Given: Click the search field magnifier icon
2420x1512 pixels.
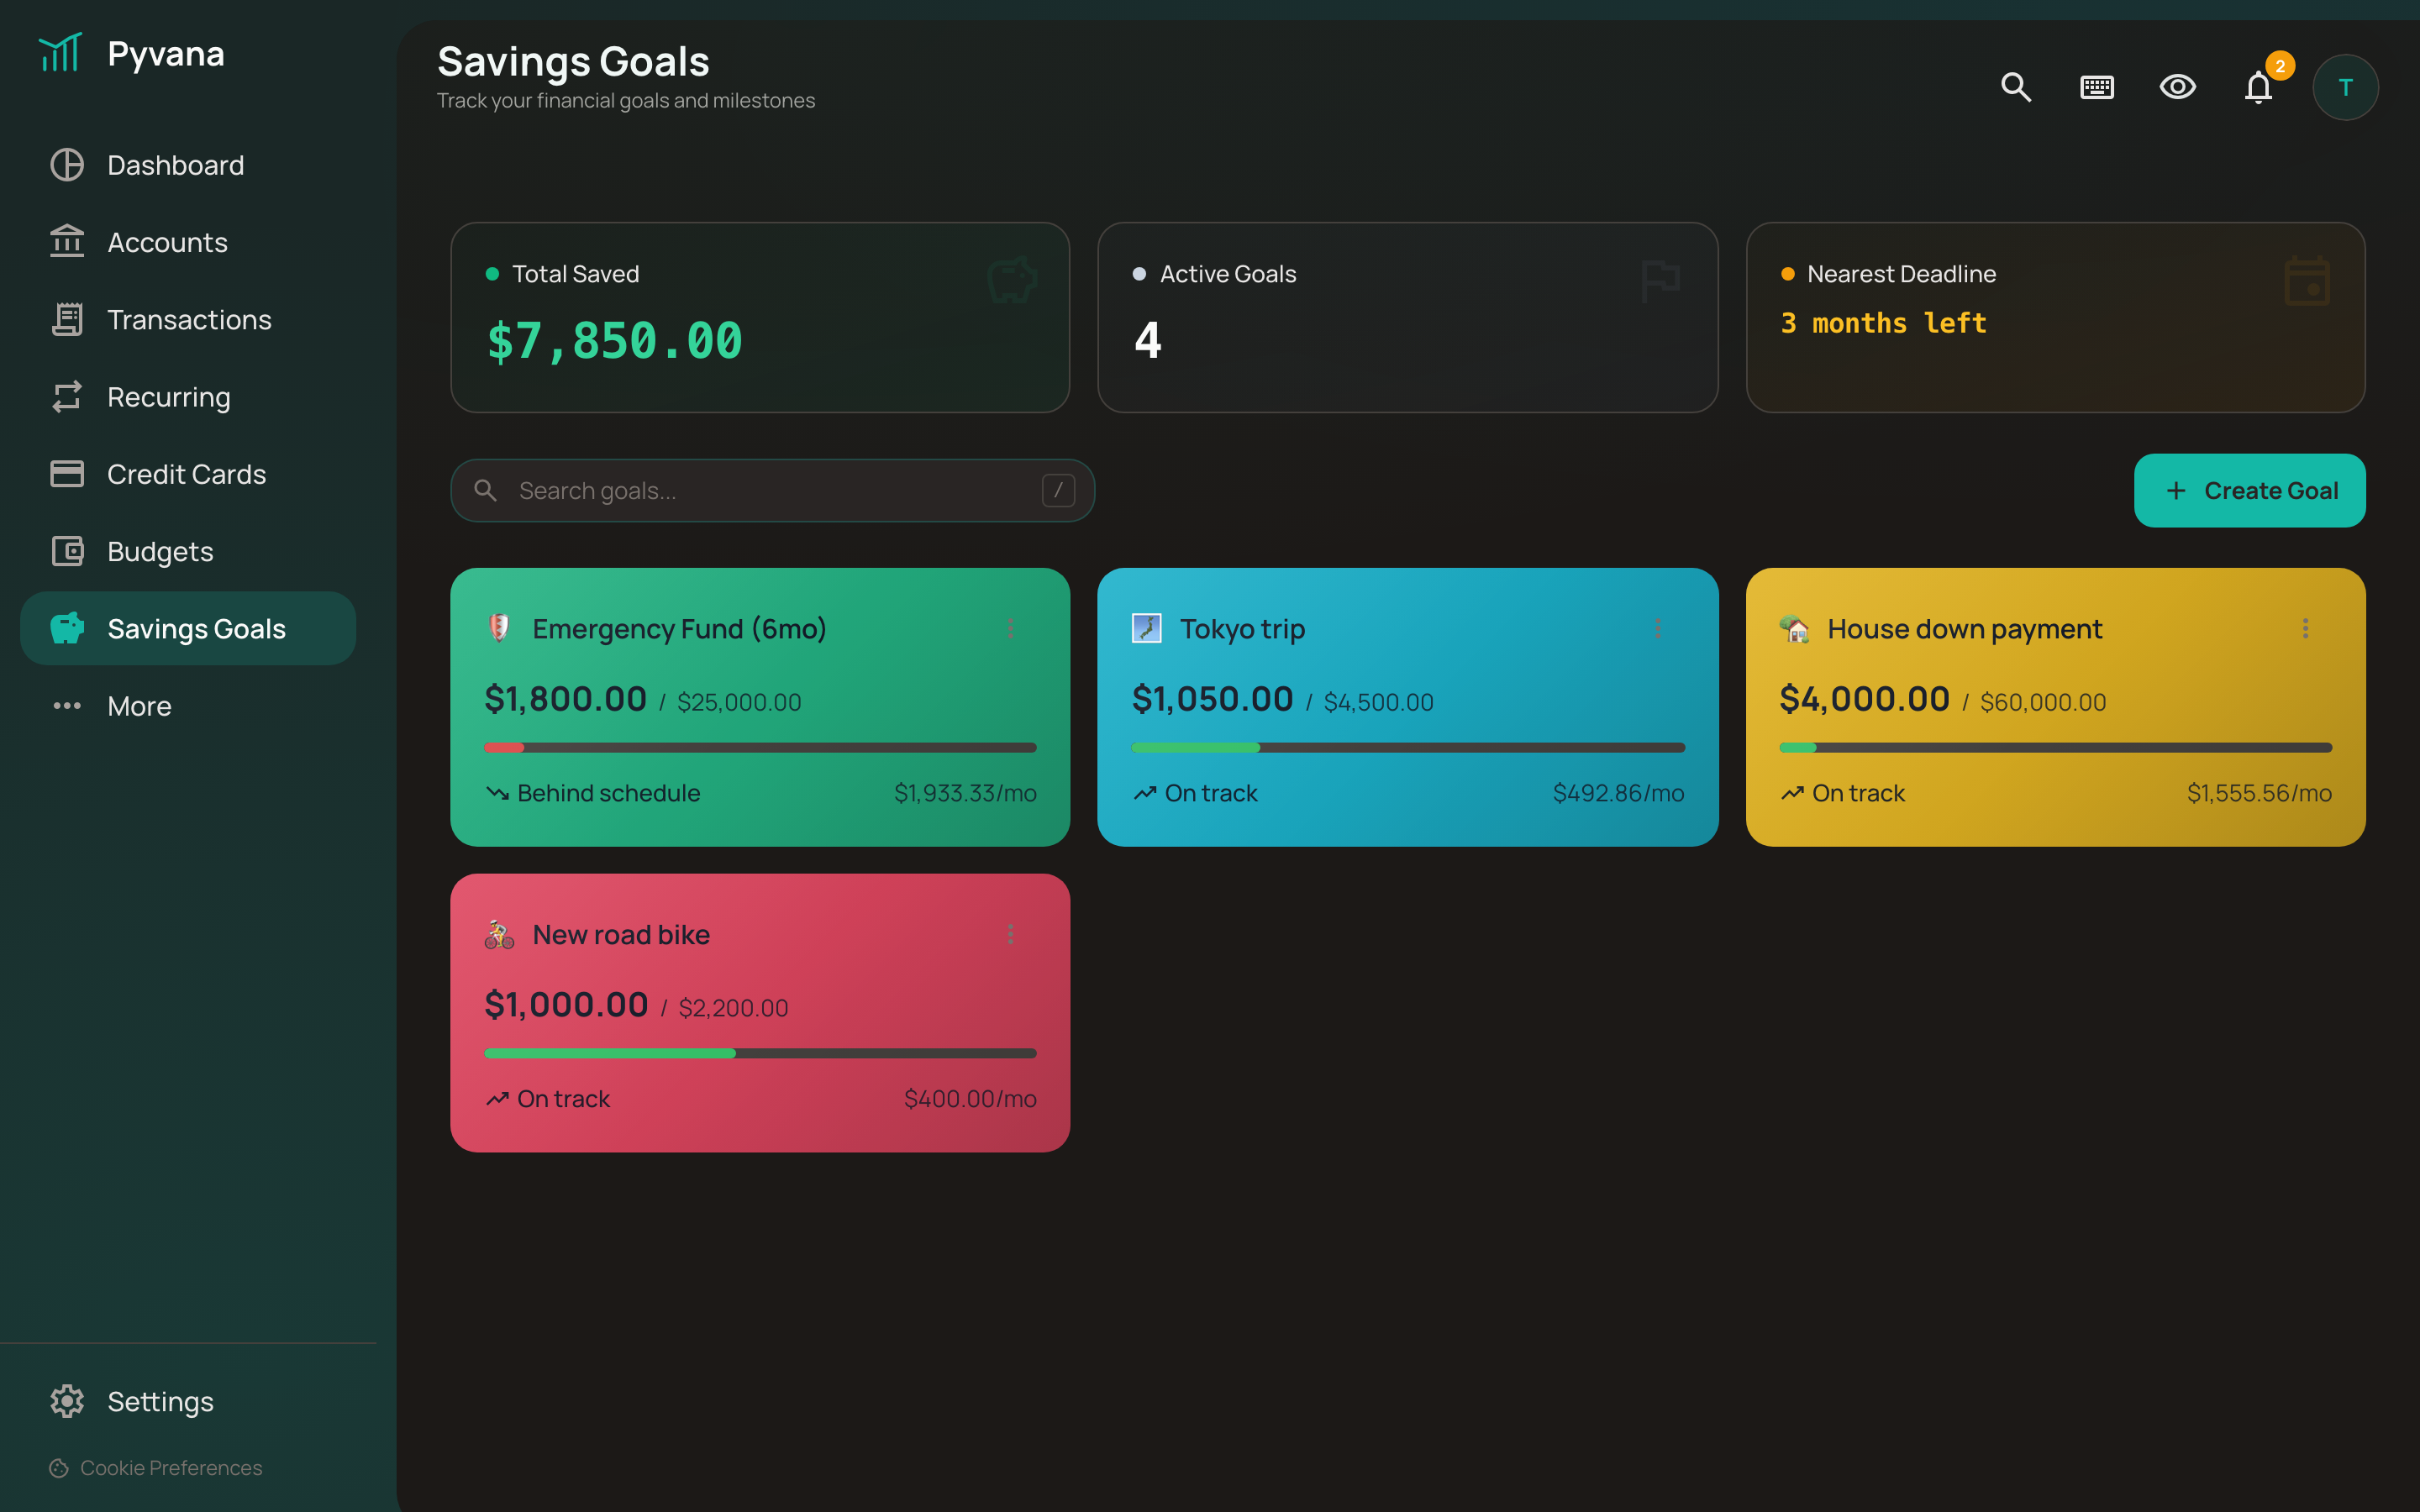Looking at the screenshot, I should coord(485,490).
